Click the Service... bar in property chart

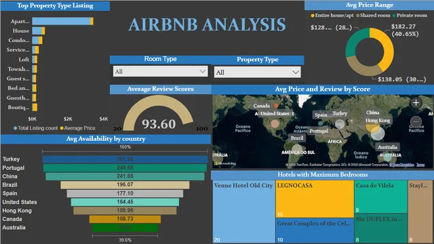(x=35, y=49)
